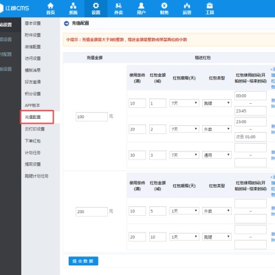
Task: Click the 赠送红包 column header
Action: [x=203, y=58]
